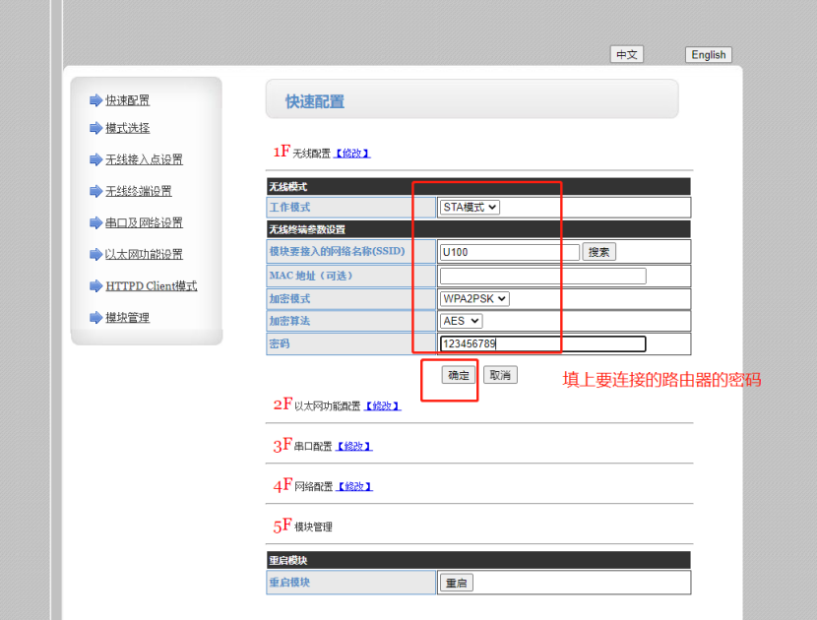
Task: Click arrow icon beside 快速配置
Action: point(95,100)
